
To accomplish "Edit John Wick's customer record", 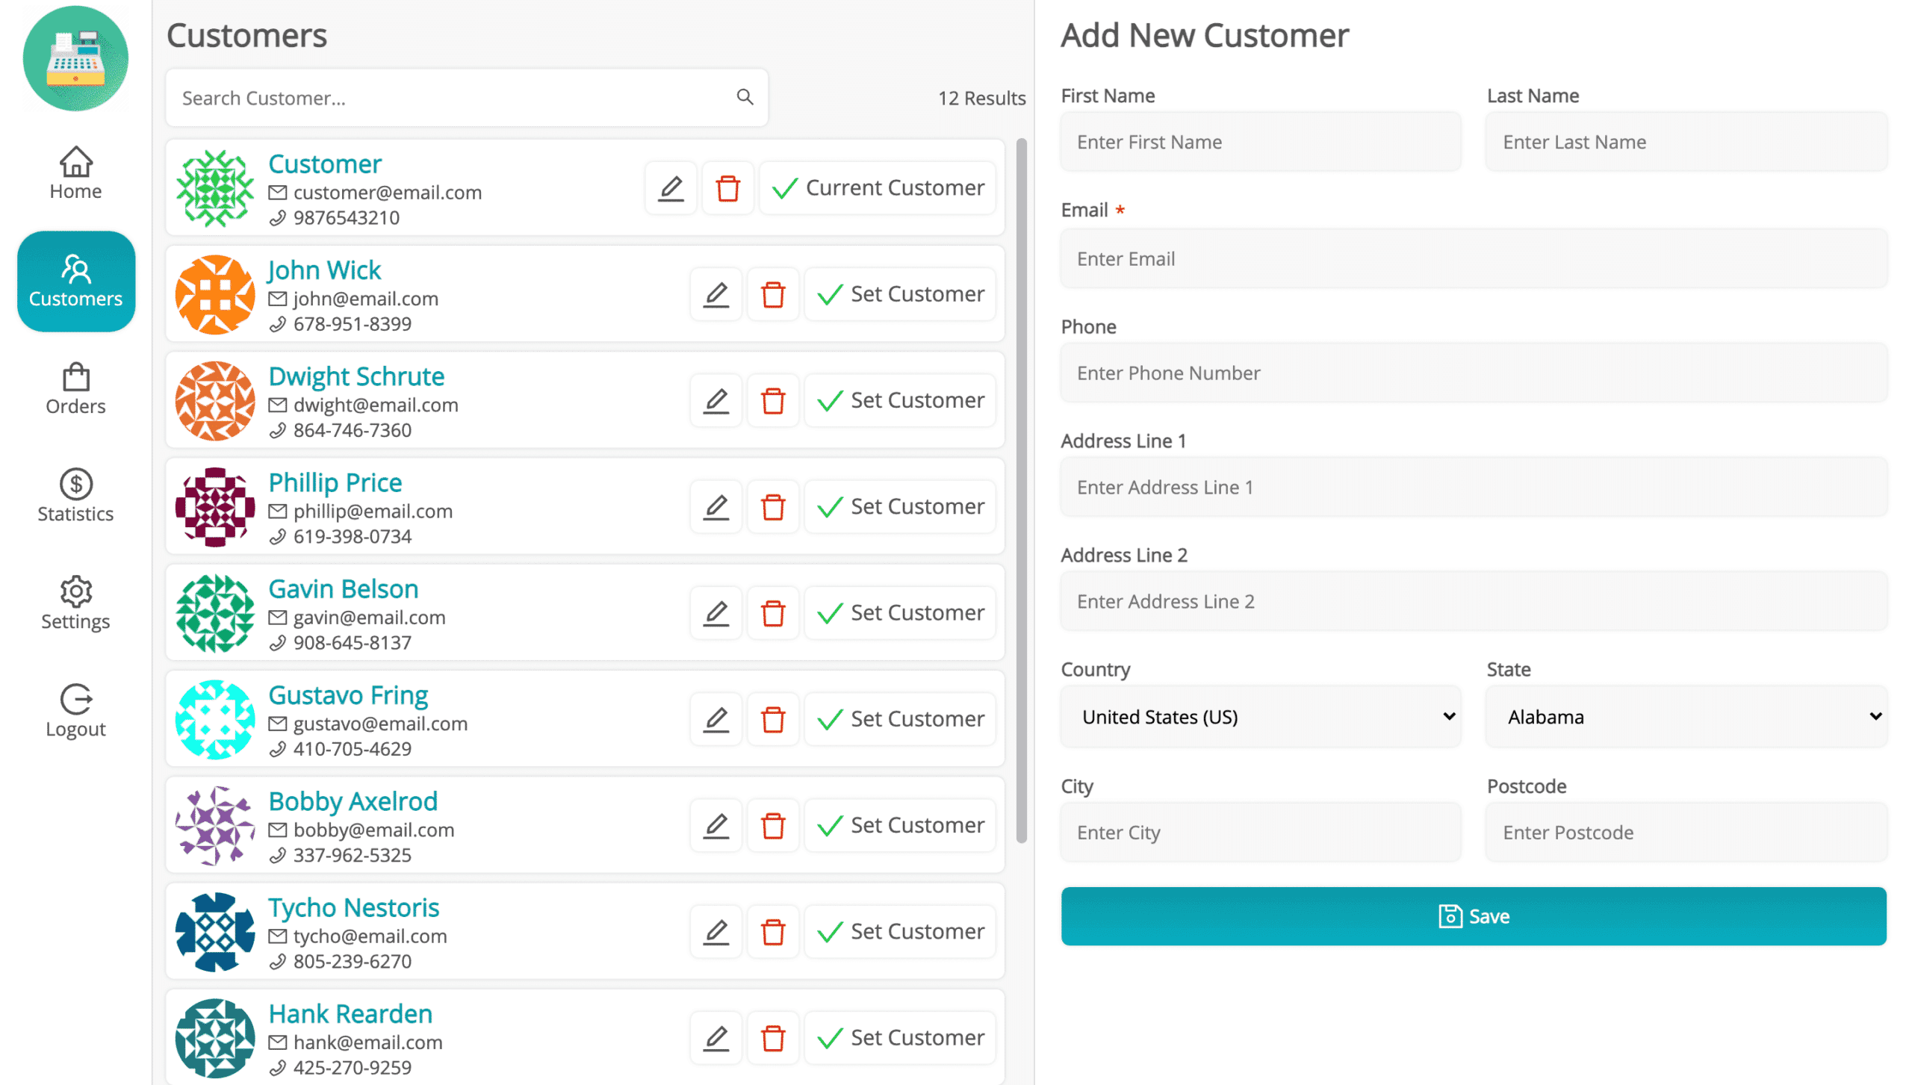I will pos(716,294).
